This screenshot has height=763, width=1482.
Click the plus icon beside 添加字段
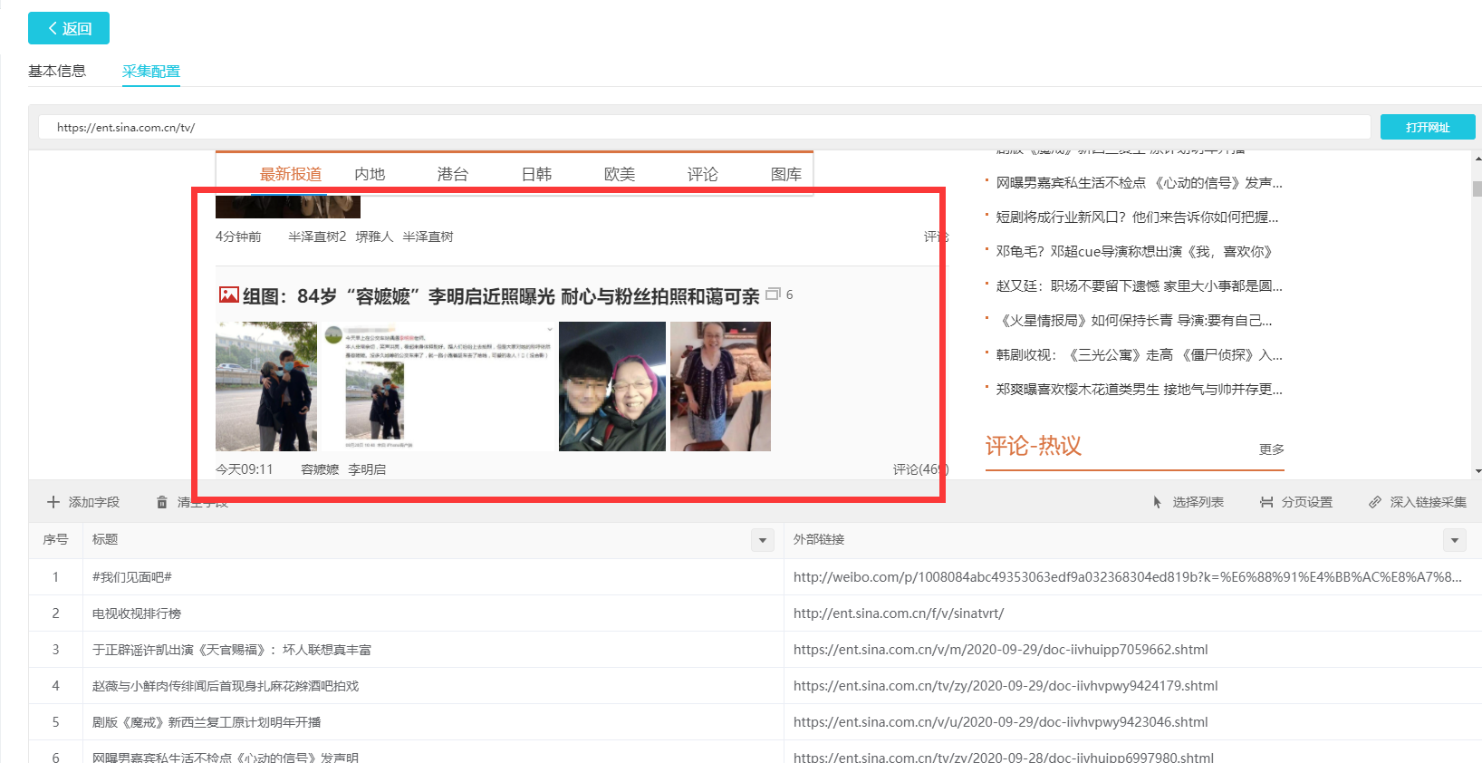[x=53, y=502]
